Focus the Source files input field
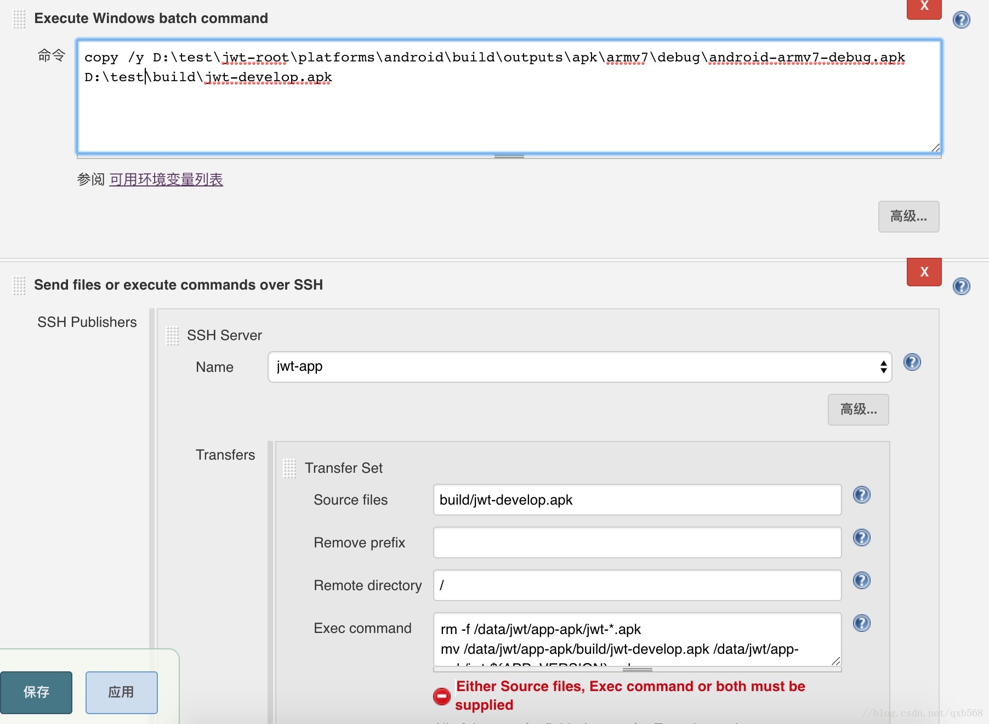 pyautogui.click(x=637, y=500)
